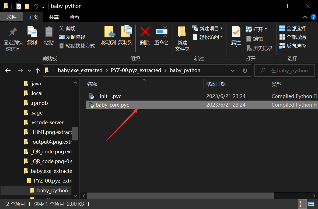Click the Paste (粘贴) ribbon icon
The height and width of the screenshot is (209, 318).
[49, 36]
